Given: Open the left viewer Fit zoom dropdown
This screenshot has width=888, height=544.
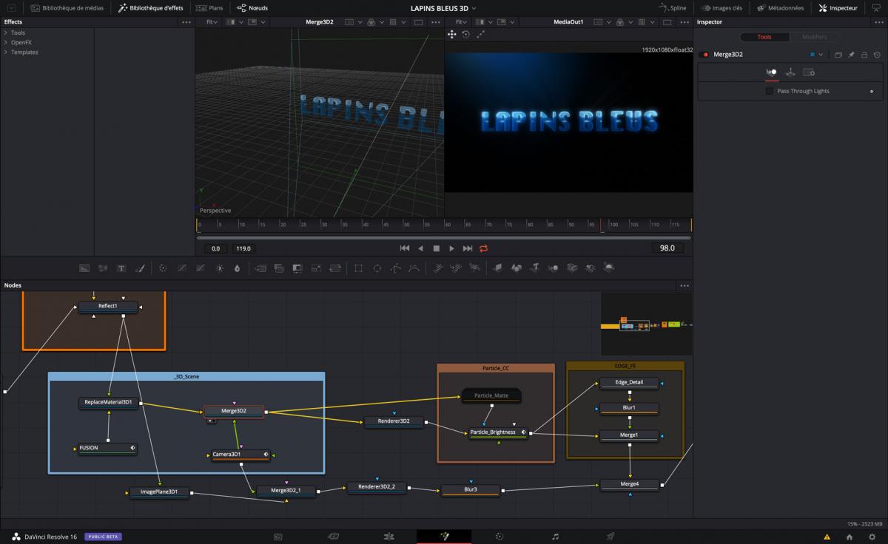Looking at the screenshot, I should 213,22.
